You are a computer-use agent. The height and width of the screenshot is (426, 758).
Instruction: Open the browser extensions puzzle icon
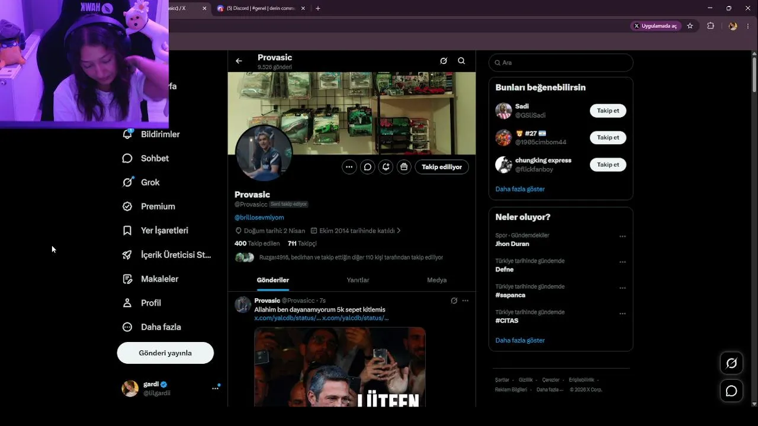tap(711, 26)
